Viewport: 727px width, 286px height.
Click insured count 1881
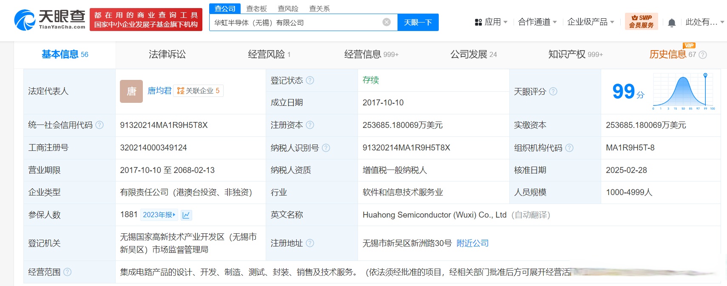pyautogui.click(x=129, y=215)
